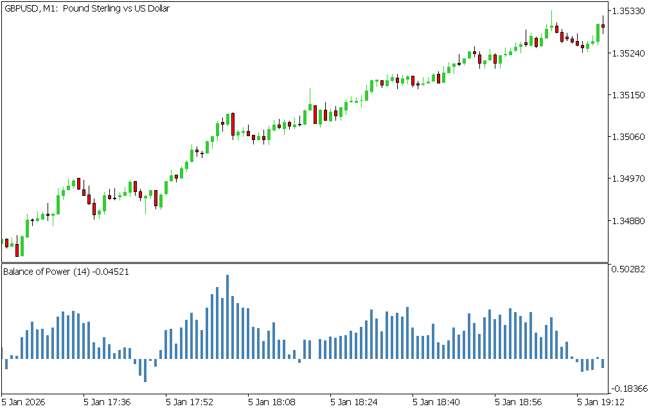Select the 5 Jan 17:36 time label

pyautogui.click(x=107, y=402)
